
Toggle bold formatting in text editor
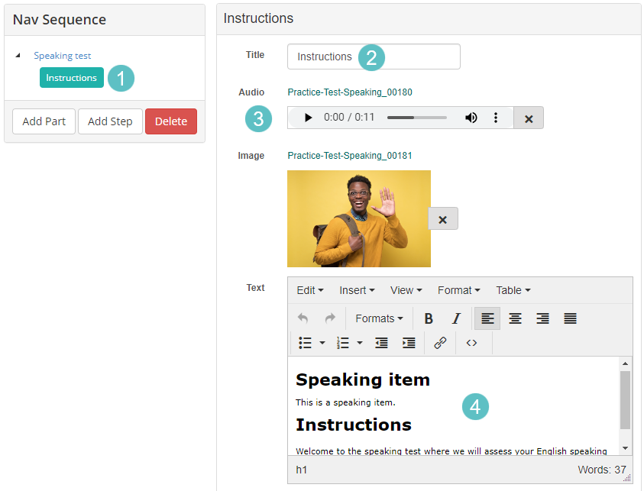pyautogui.click(x=429, y=318)
